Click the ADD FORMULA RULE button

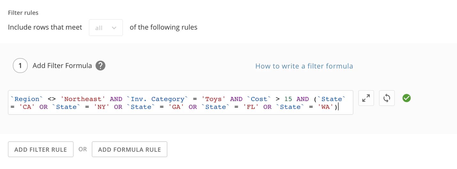129,149
